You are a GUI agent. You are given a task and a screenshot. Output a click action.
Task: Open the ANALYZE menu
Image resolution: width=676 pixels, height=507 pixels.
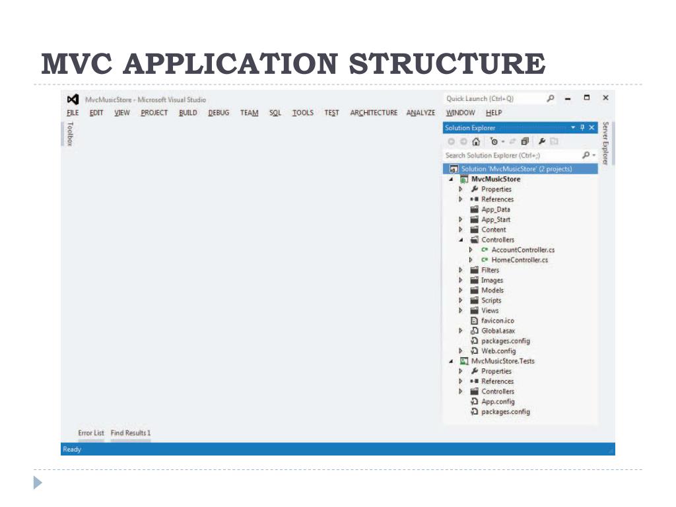click(x=421, y=113)
